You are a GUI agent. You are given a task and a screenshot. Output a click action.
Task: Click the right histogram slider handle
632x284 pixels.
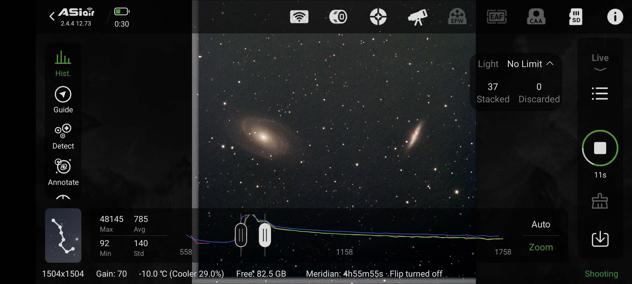click(265, 235)
